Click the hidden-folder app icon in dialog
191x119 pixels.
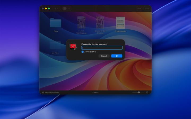coord(73,46)
